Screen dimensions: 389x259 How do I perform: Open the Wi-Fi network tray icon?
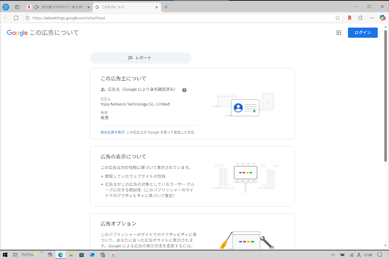pyautogui.click(x=351, y=255)
